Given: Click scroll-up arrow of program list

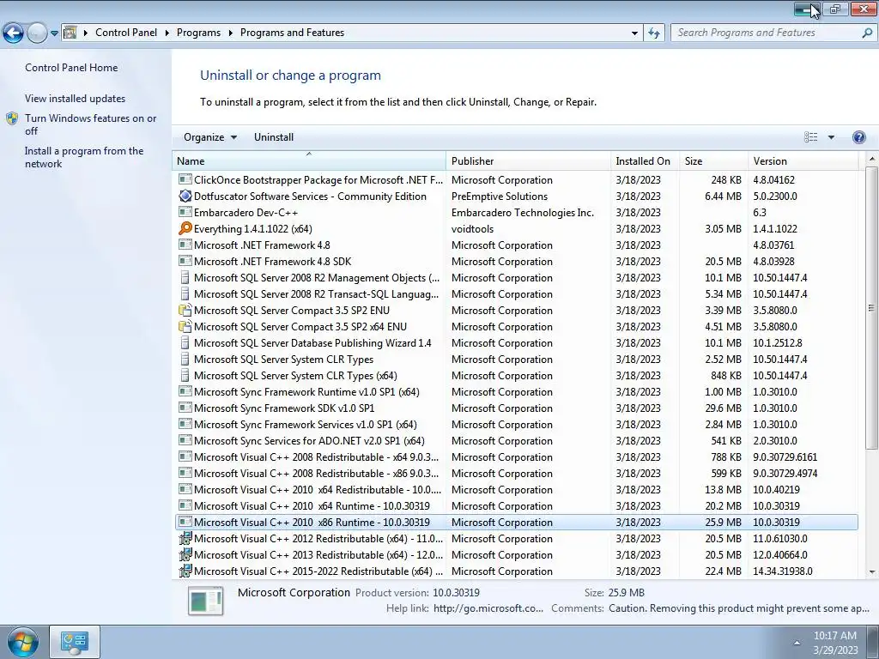Looking at the screenshot, I should 871,159.
